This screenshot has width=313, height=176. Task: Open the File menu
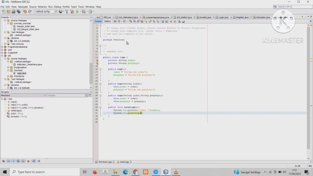2,7
